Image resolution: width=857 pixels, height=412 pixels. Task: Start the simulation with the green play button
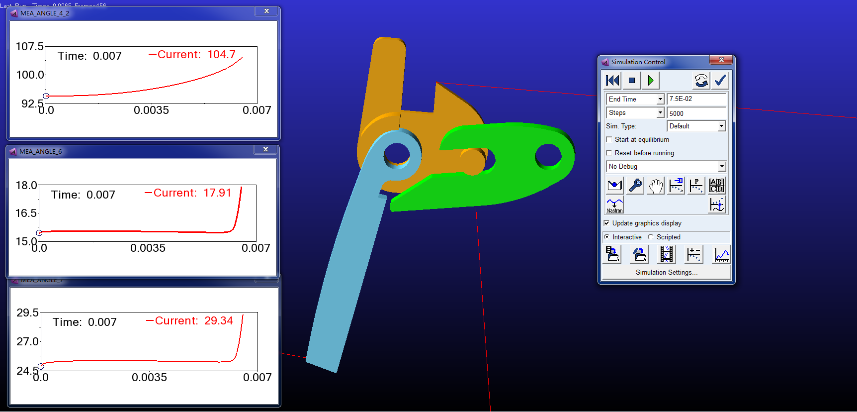[650, 80]
